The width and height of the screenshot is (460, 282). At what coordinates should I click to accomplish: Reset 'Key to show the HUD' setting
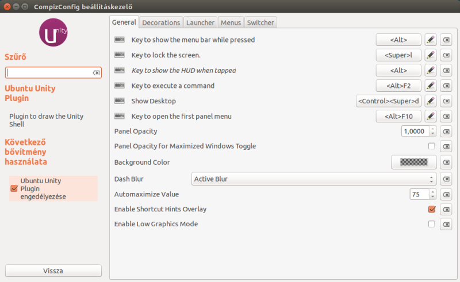point(446,70)
